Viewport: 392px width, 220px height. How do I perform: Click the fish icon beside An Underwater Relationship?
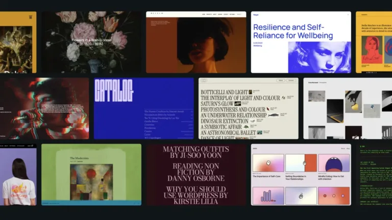coord(273,115)
